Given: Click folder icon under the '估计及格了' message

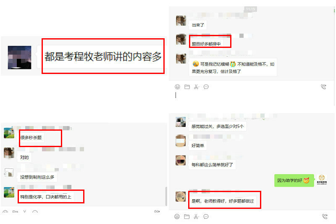Looking at the screenshot, I should pyautogui.click(x=187, y=87).
